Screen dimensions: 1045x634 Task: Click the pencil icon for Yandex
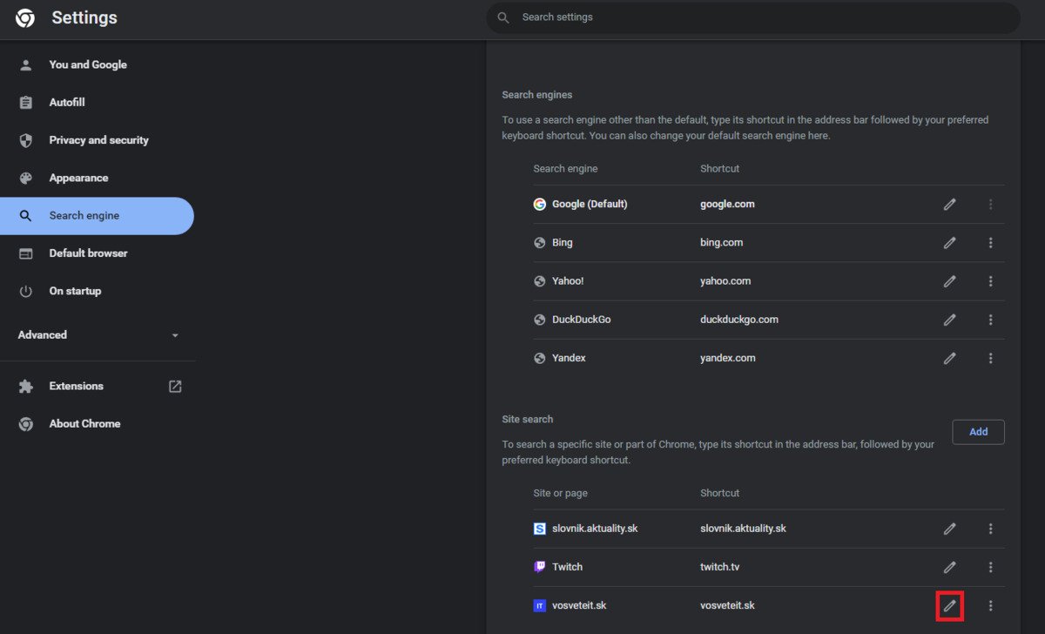click(949, 358)
